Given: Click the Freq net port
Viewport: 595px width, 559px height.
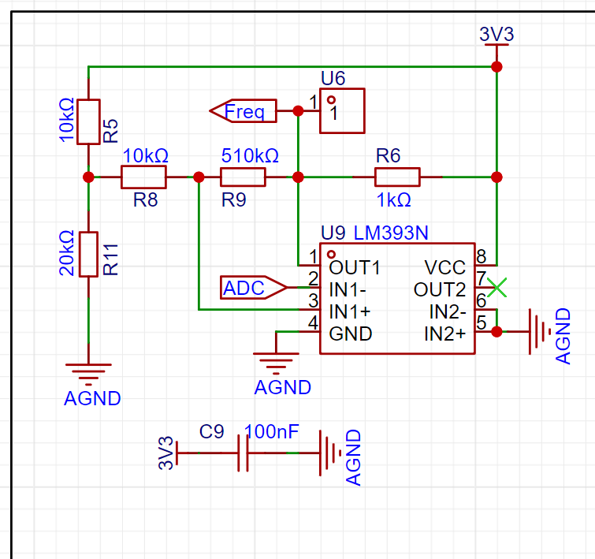Looking at the screenshot, I should coord(244,111).
